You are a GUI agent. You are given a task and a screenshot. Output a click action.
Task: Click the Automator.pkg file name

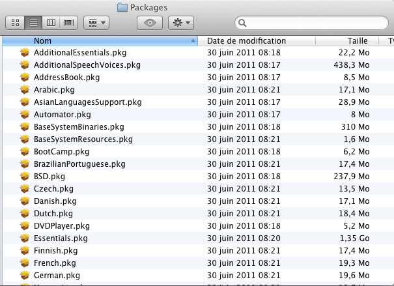coord(63,115)
